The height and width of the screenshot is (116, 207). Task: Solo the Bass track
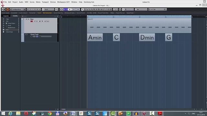28,19
